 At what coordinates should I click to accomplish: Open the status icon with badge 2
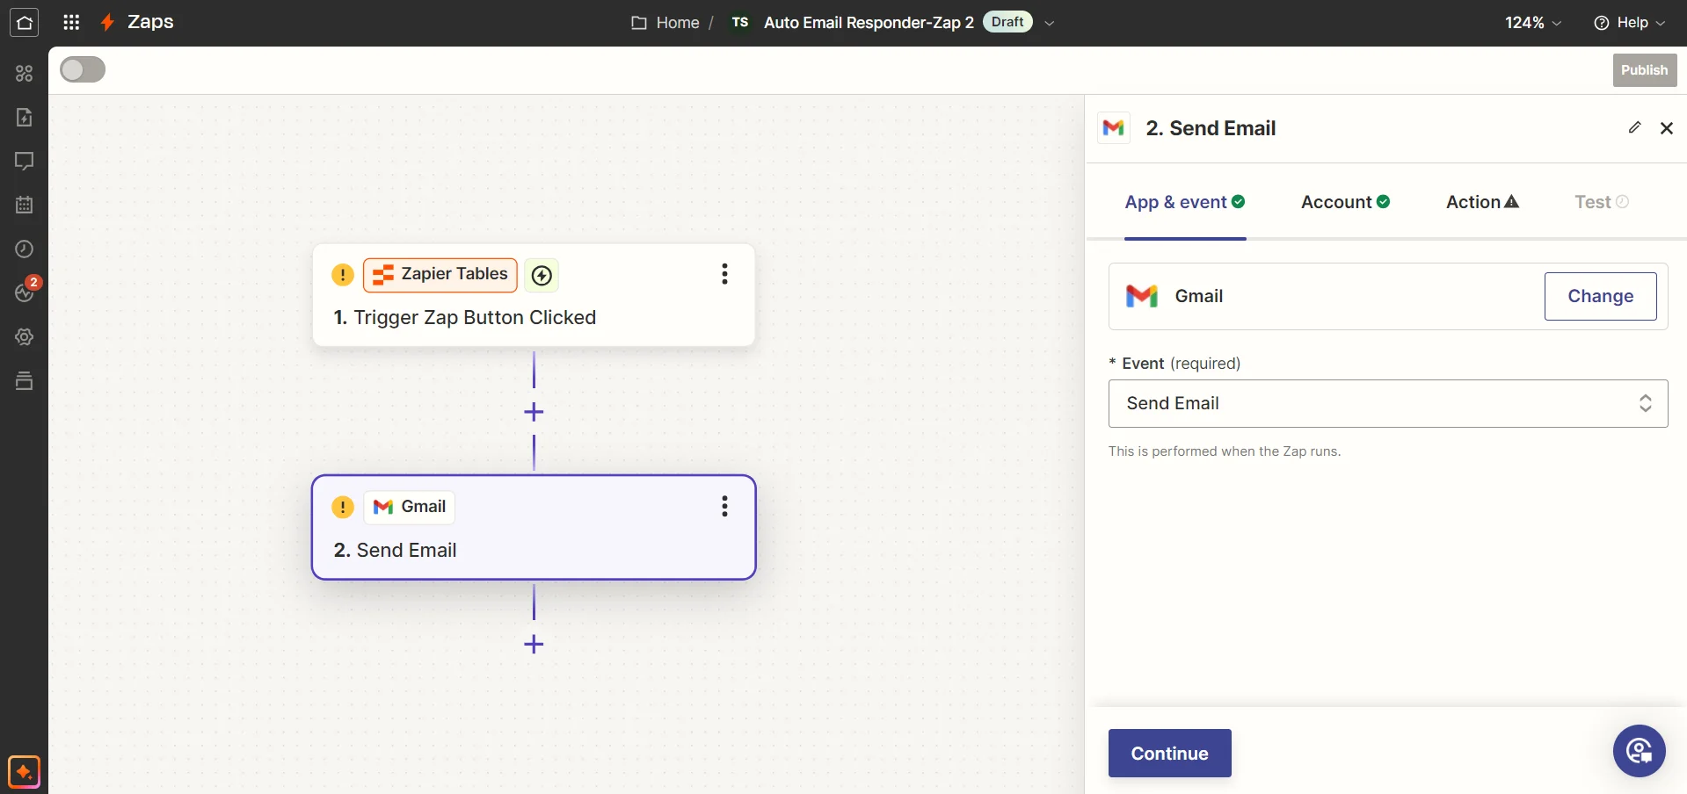[25, 291]
